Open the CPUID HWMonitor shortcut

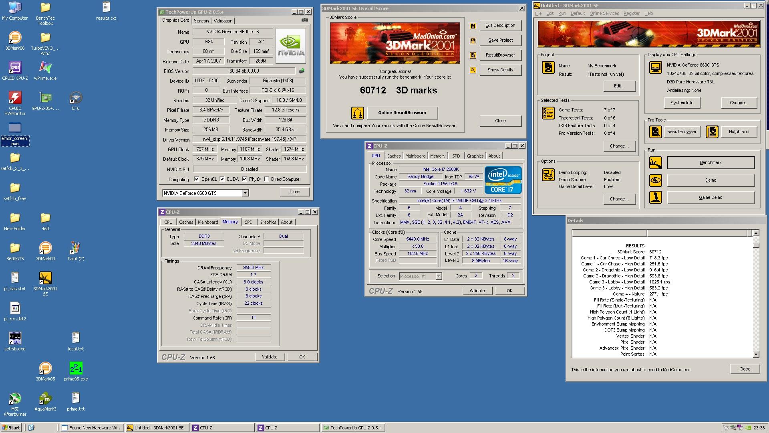pos(15,103)
